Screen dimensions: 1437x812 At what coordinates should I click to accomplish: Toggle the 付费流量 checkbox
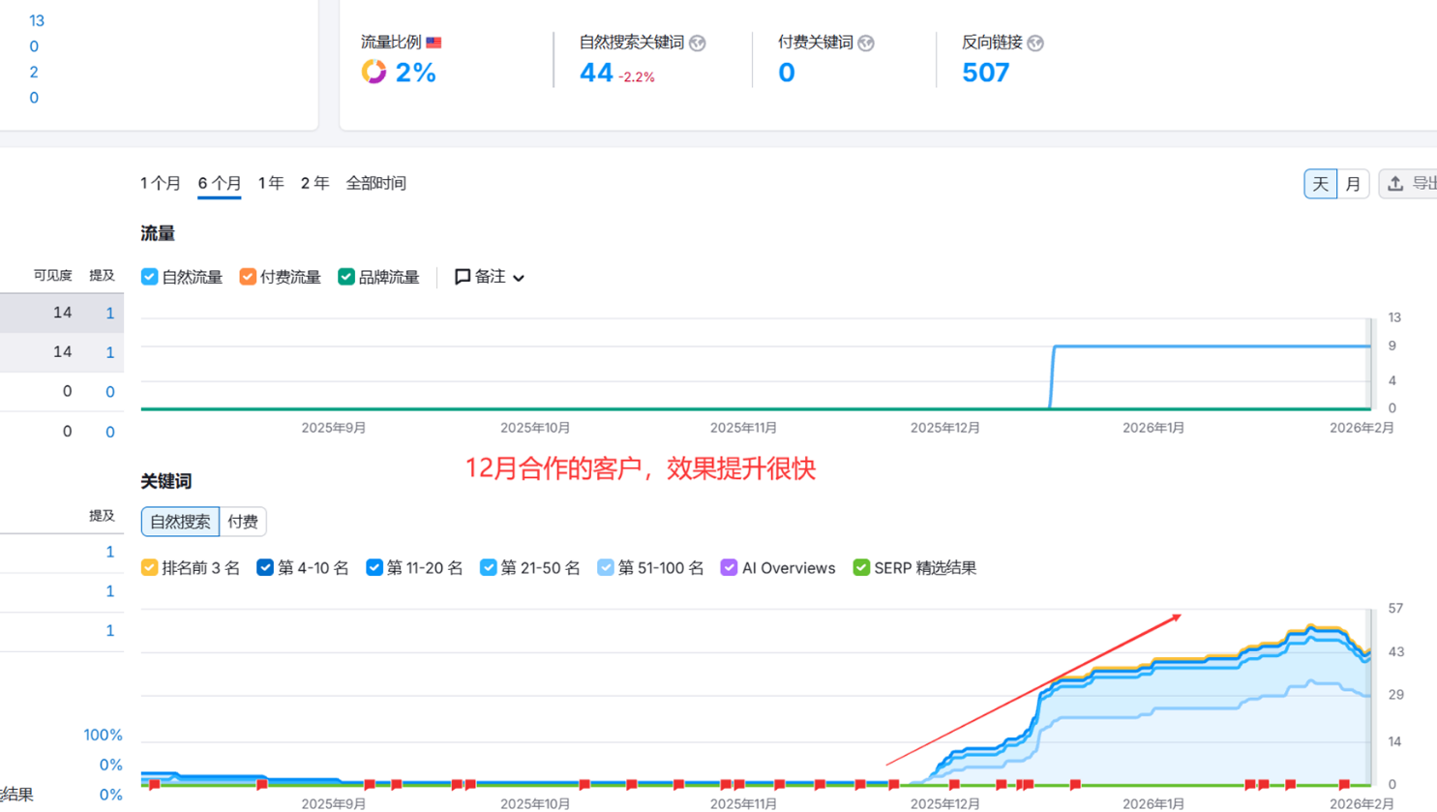point(248,277)
